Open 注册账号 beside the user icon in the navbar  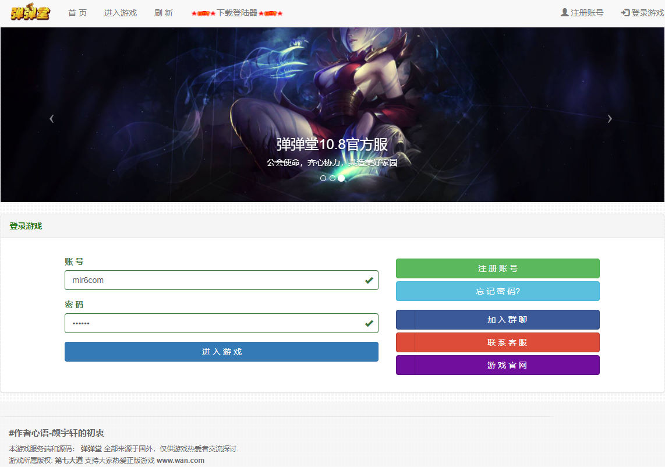click(582, 13)
